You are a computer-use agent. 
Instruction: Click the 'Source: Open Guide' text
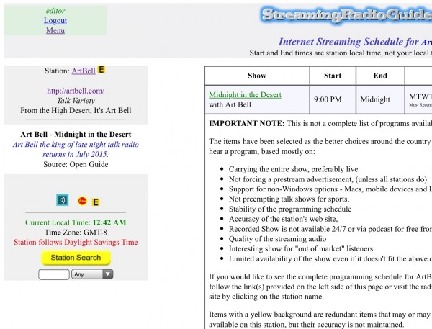coord(76,164)
